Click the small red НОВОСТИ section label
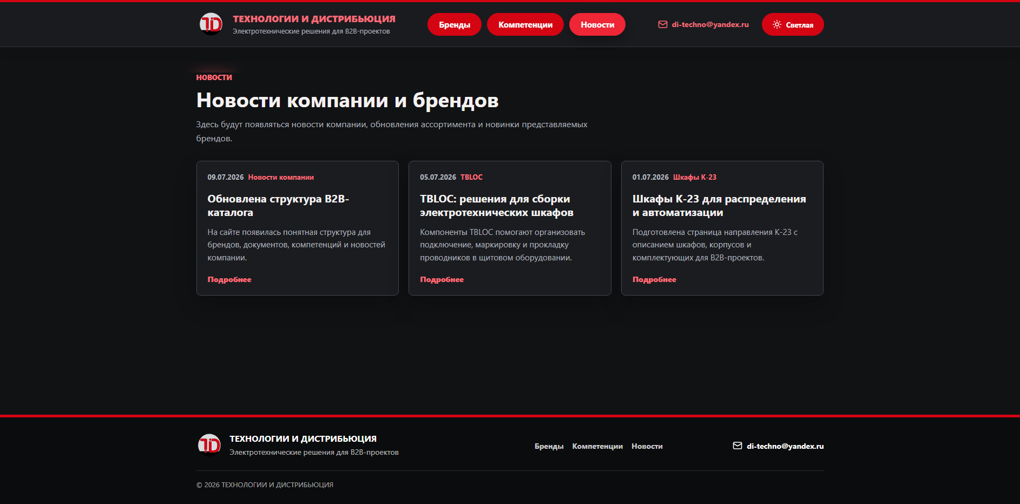The image size is (1020, 504). click(x=214, y=77)
